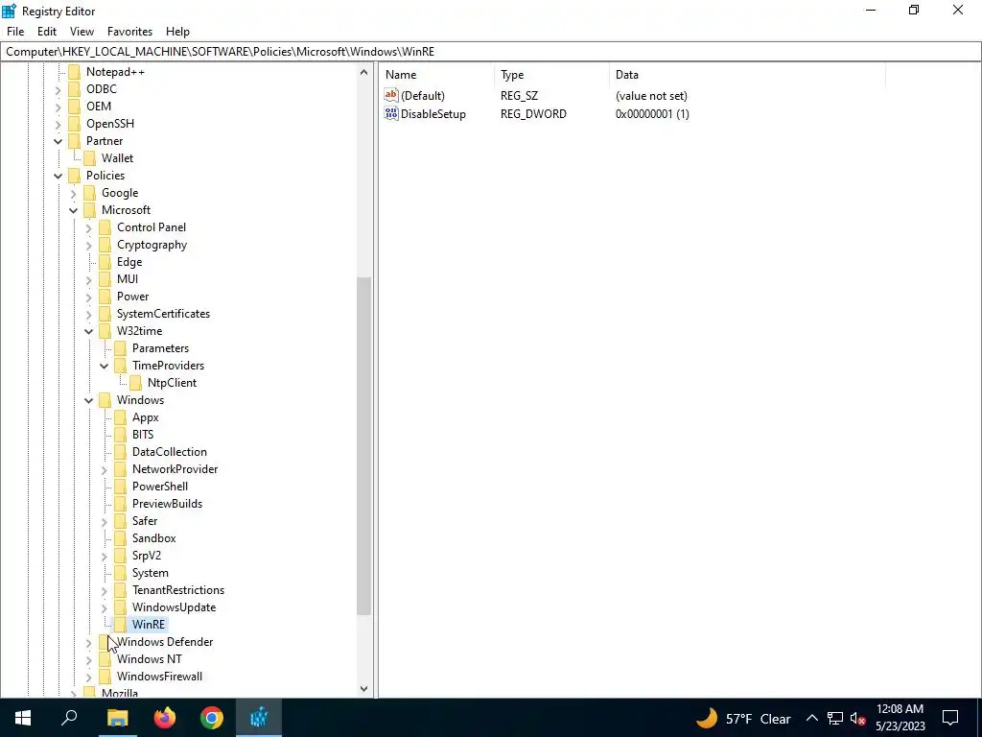Image resolution: width=982 pixels, height=737 pixels.
Task: Open taskbar search magnifier
Action: pos(69,718)
